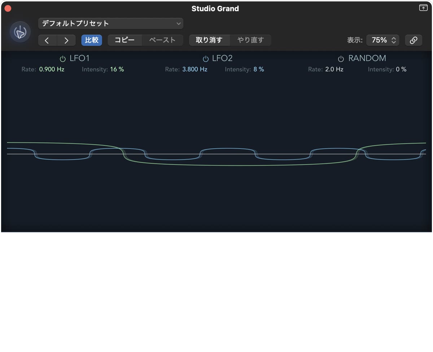Toggle the LFO1 power button

pos(63,59)
